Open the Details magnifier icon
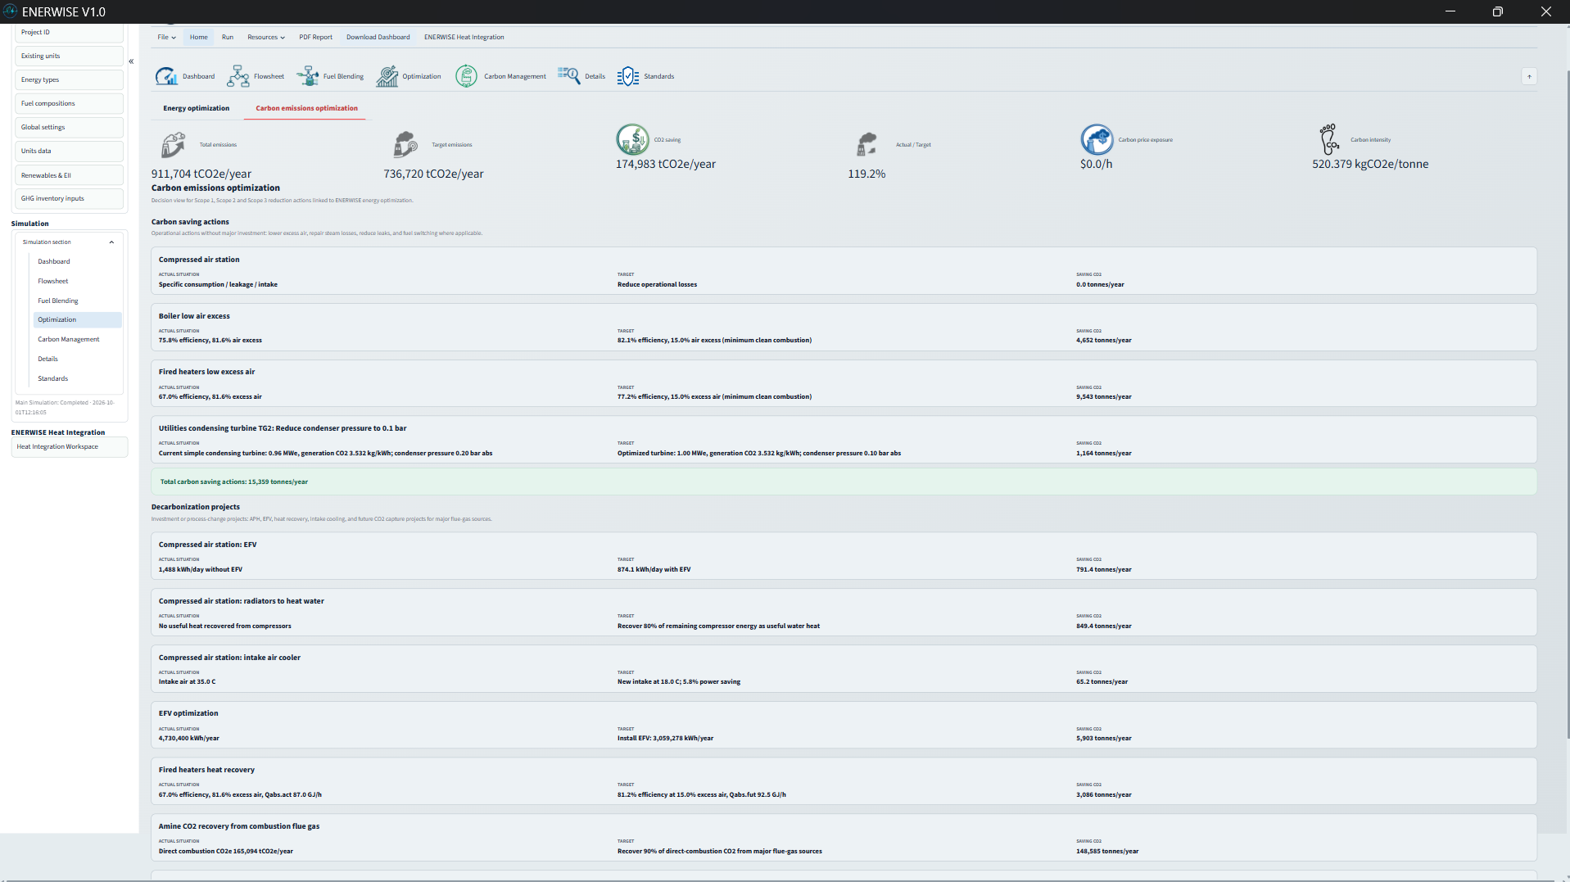This screenshot has height=882, width=1570. pyautogui.click(x=568, y=76)
